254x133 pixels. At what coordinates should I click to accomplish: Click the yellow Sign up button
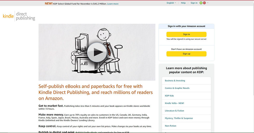tap(186, 54)
